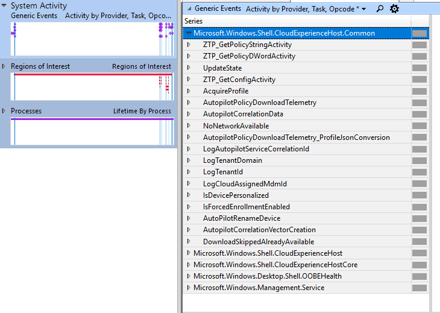
Task: Expand Microsoft.Windows.Shell.CloudExperienceHostCore provider
Action: [x=189, y=264]
